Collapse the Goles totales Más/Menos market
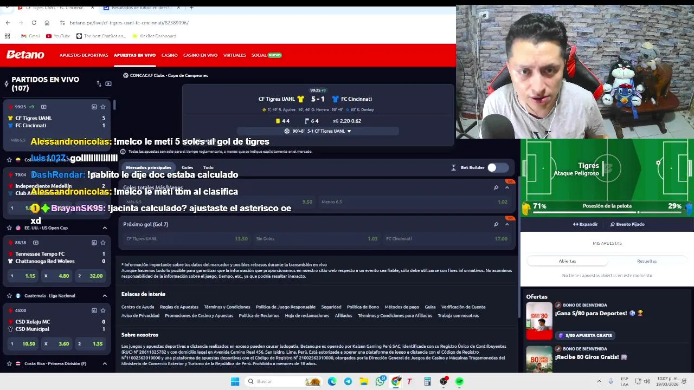The width and height of the screenshot is (694, 390). point(507,187)
